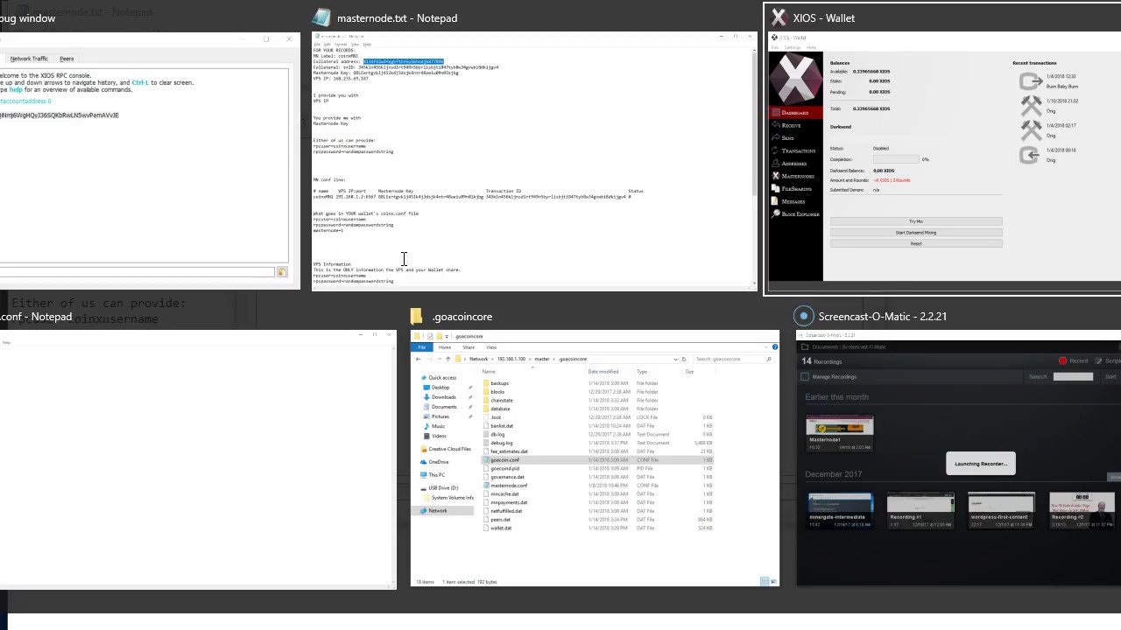This screenshot has width=1121, height=630.
Task: Switch Explorer to details view icon in status bar
Action: click(765, 582)
